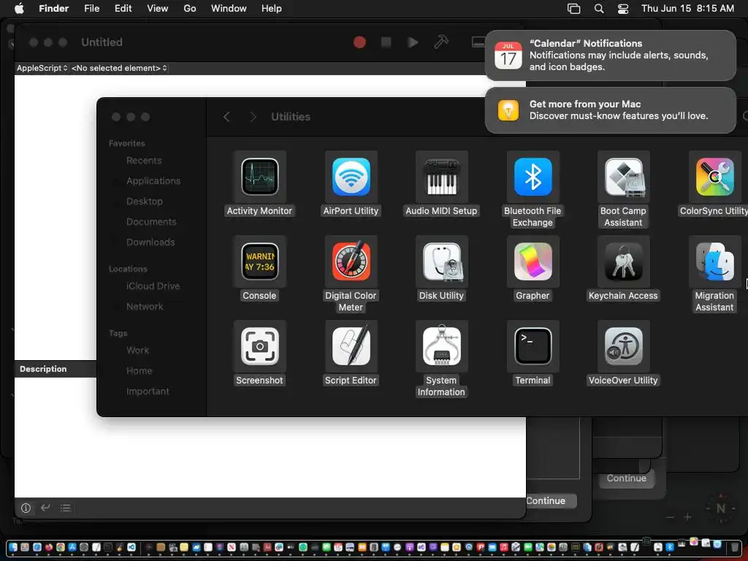
Task: Open the Calendar Notifications banner
Action: coord(610,56)
